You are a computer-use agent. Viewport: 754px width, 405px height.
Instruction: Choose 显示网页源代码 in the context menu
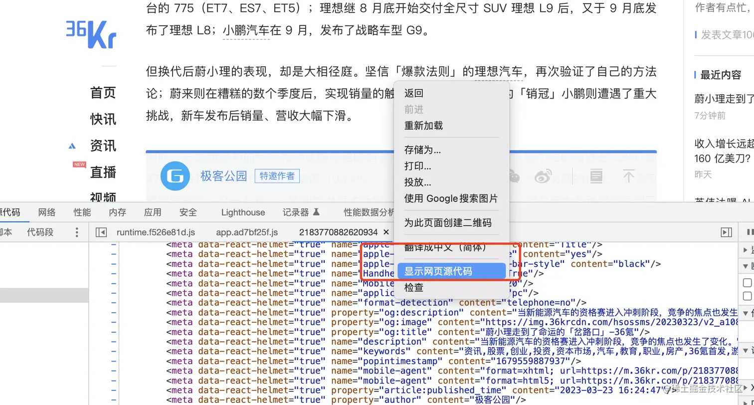[452, 271]
